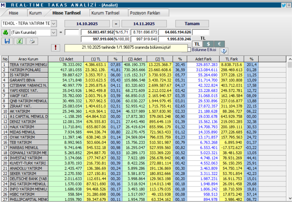Viewport: 292px width, 202px height.
Task: Switch currency to dollar ($)
Action: (x=208, y=44)
